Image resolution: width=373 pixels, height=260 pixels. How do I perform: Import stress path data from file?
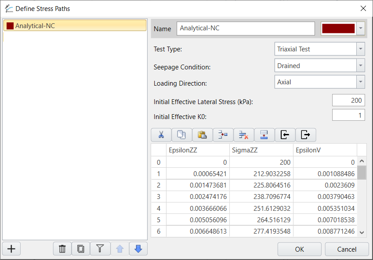[x=285, y=135]
